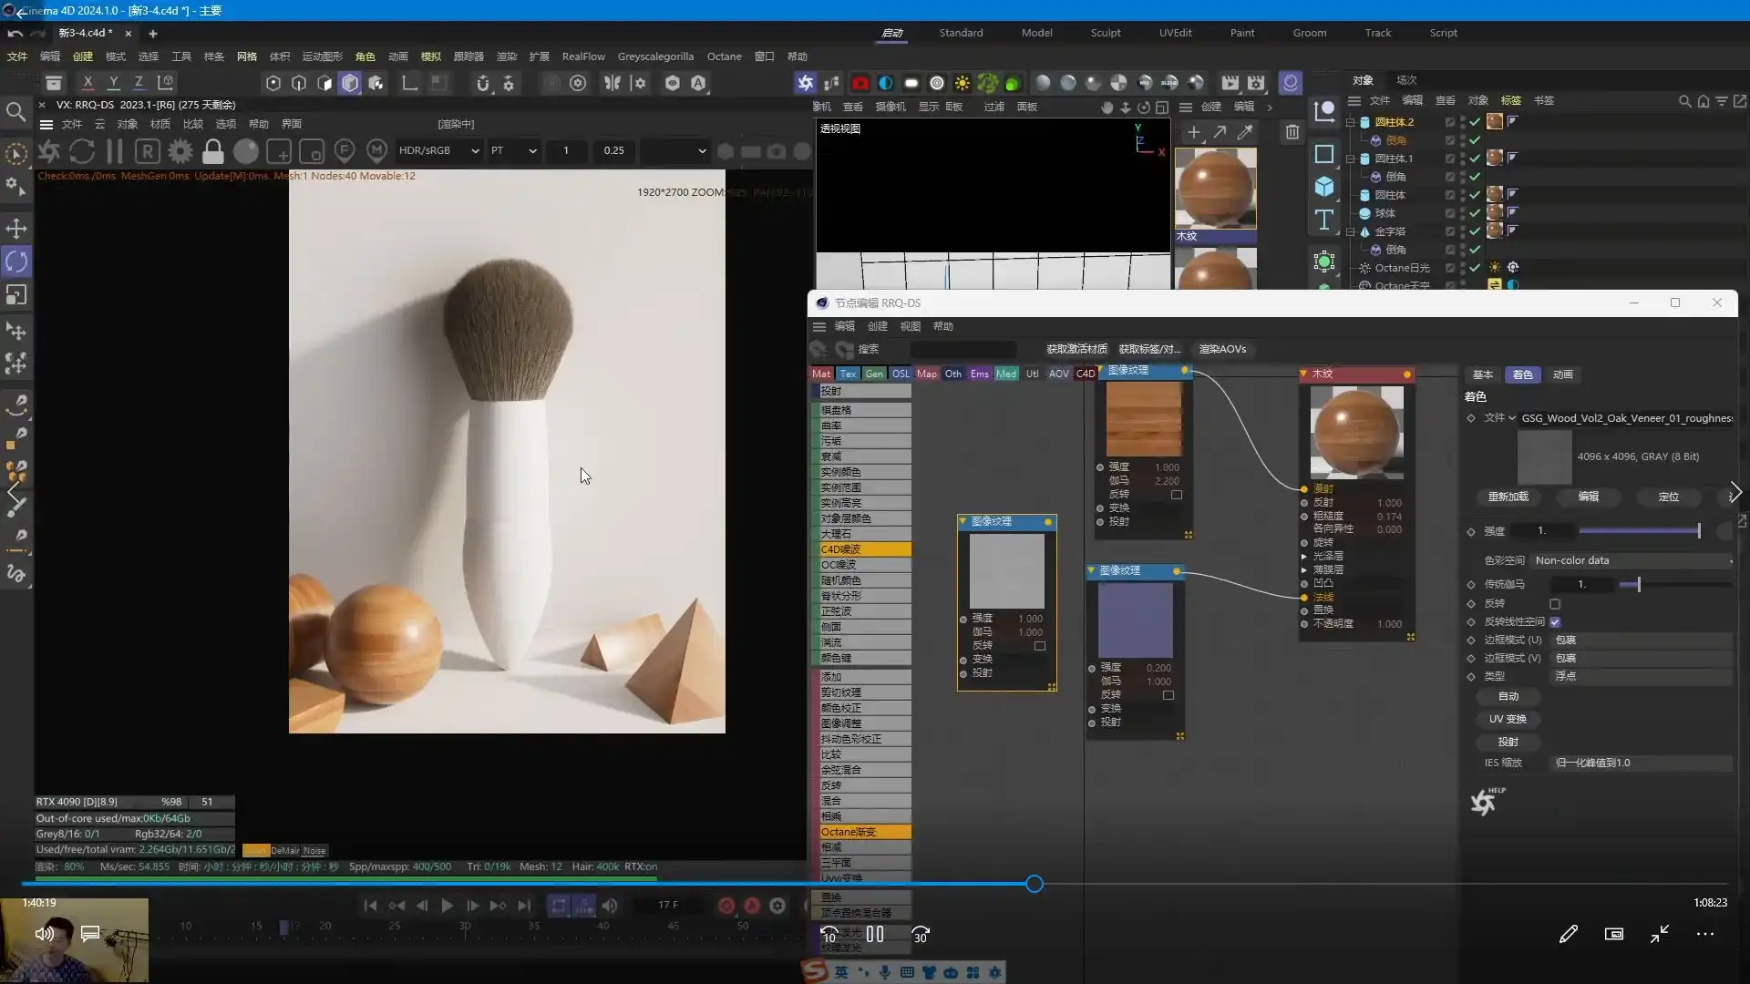
Task: Click the Octane render lock icon
Action: 212,151
